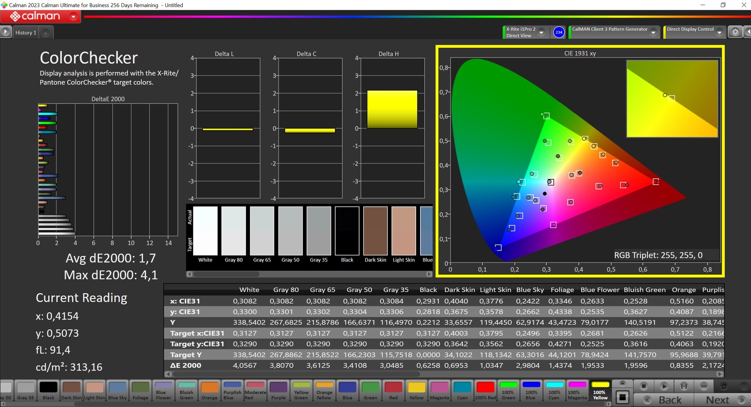Viewport: 751px width, 407px height.
Task: Click the White ΔE value 4,0567
Action: 245,365
